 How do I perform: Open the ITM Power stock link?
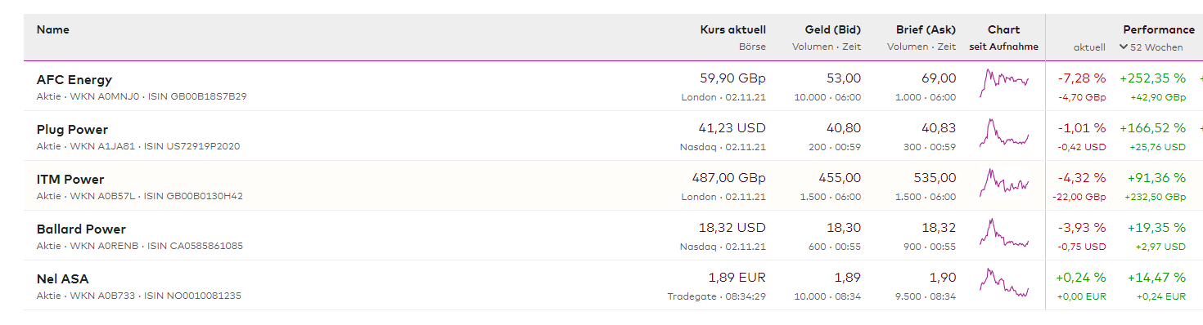(x=70, y=180)
